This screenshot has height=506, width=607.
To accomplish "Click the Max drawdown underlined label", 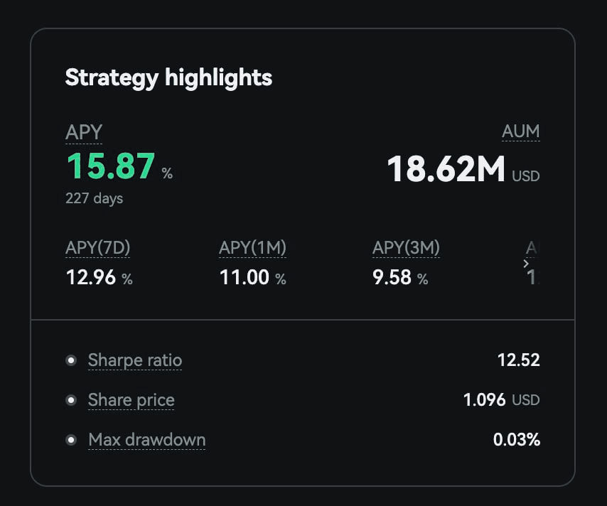I will (x=146, y=440).
